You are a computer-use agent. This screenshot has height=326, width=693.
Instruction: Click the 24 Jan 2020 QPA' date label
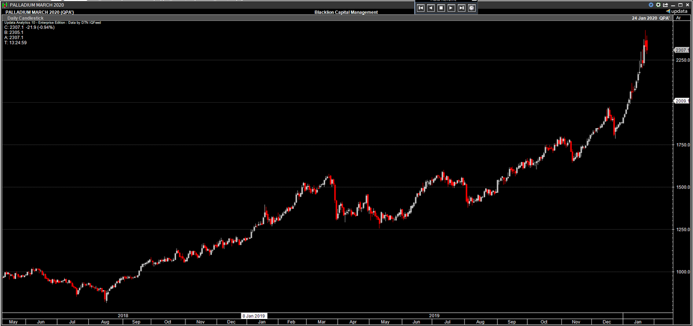650,18
